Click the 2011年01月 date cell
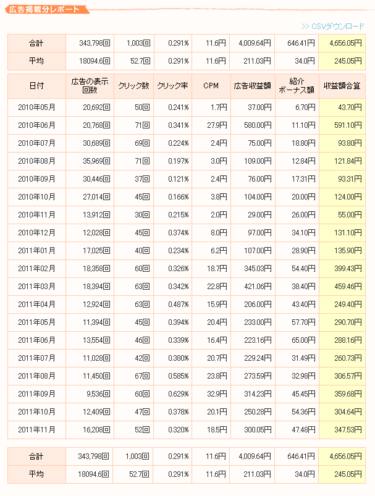This screenshot has height=496, width=375. (x=36, y=251)
